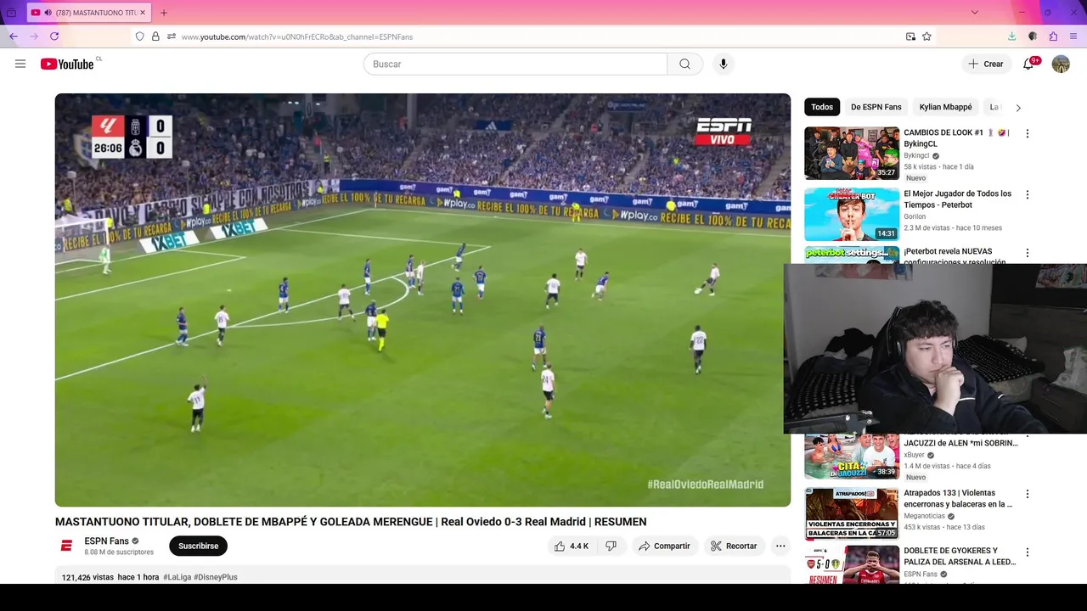
Task: Open options for CAMBIOS DE LOOK #1 video
Action: click(1027, 133)
